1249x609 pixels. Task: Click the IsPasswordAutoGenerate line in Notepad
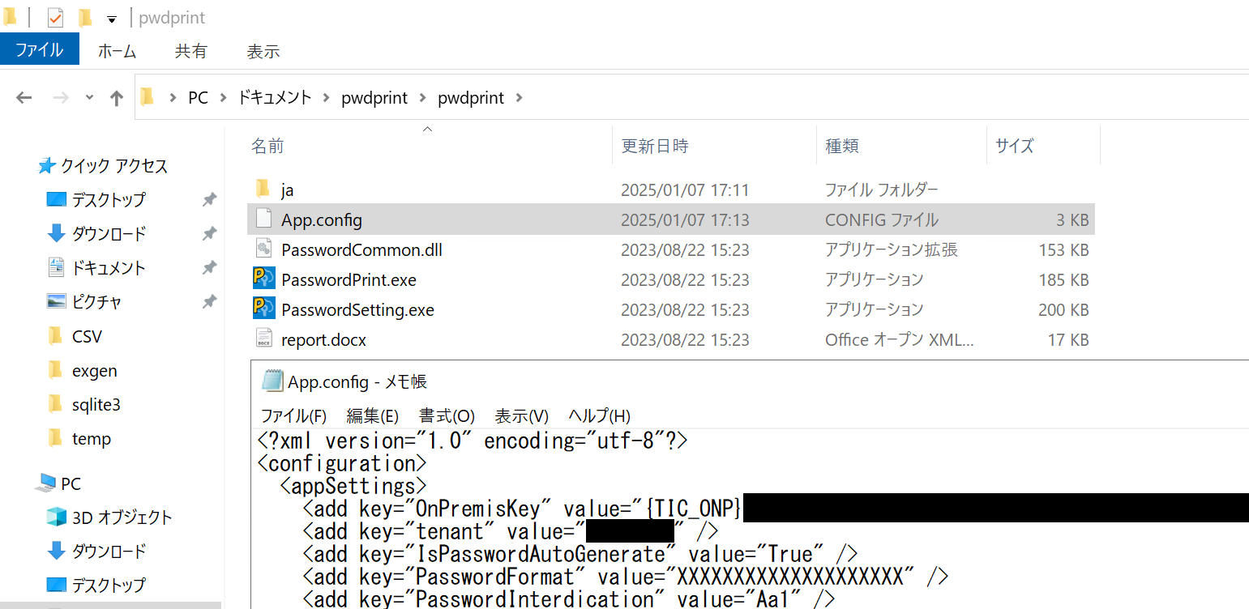coord(580,555)
